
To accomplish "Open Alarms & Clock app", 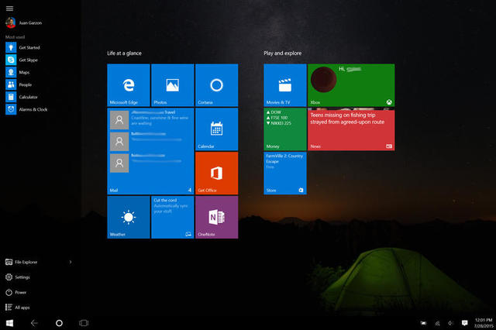I will tap(26, 109).
